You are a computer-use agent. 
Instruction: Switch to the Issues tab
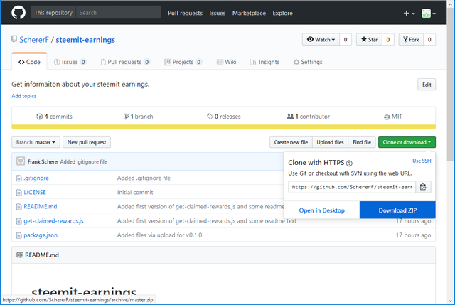pyautogui.click(x=70, y=62)
